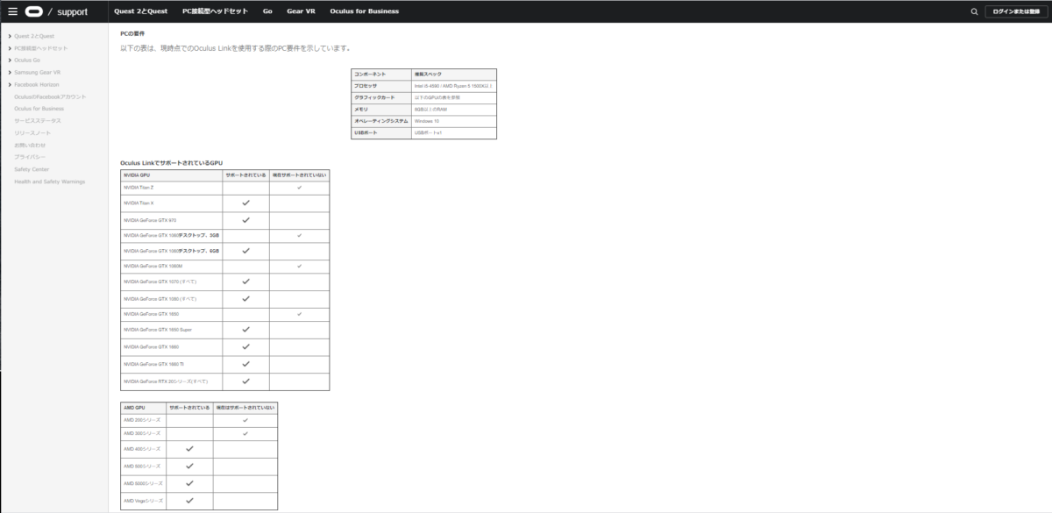The image size is (1052, 513).
Task: Open the Quest 2とQuest top menu
Action: pos(140,11)
